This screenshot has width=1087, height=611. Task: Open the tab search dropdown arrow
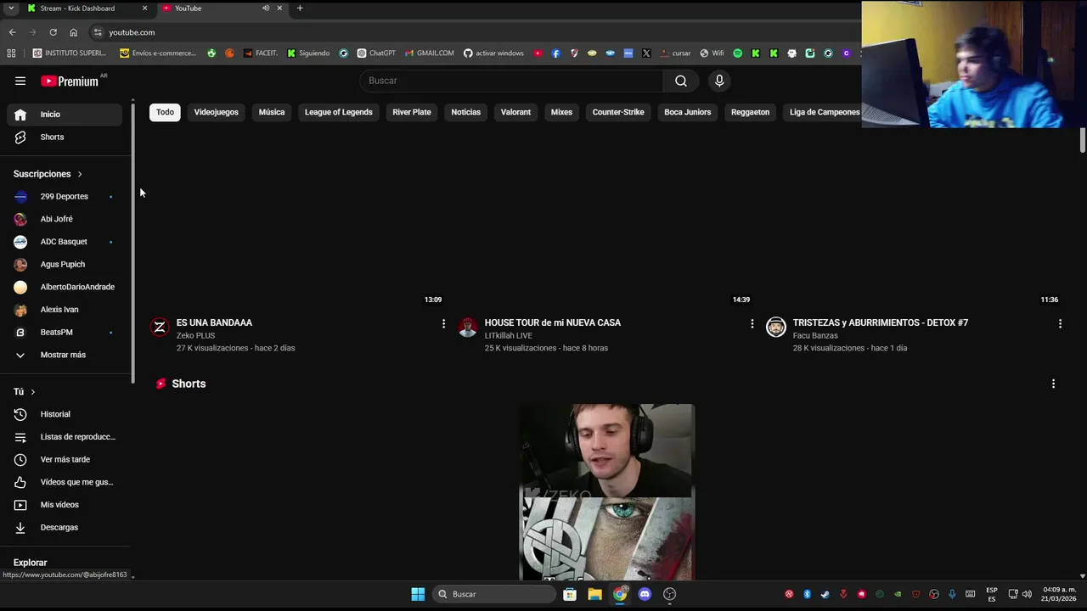(x=11, y=8)
